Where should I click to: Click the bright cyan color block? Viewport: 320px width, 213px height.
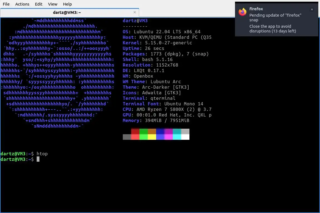(177, 137)
